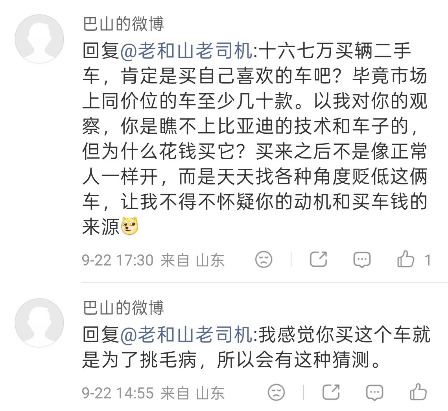
Task: Visit 巴山的微博 profile from the second comment
Action: (124, 308)
